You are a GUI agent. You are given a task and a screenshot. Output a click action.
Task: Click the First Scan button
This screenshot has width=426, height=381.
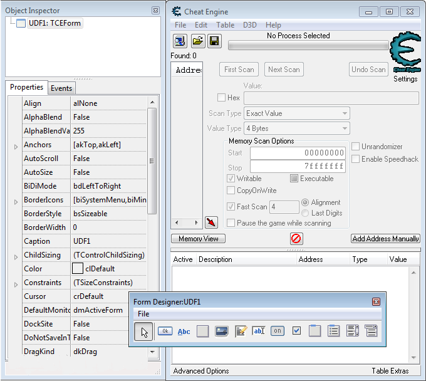click(239, 70)
